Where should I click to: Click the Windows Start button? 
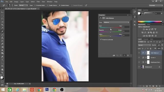pyautogui.click(x=3, y=90)
